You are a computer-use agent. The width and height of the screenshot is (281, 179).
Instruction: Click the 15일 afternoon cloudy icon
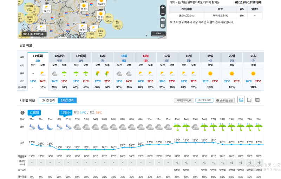point(129,74)
